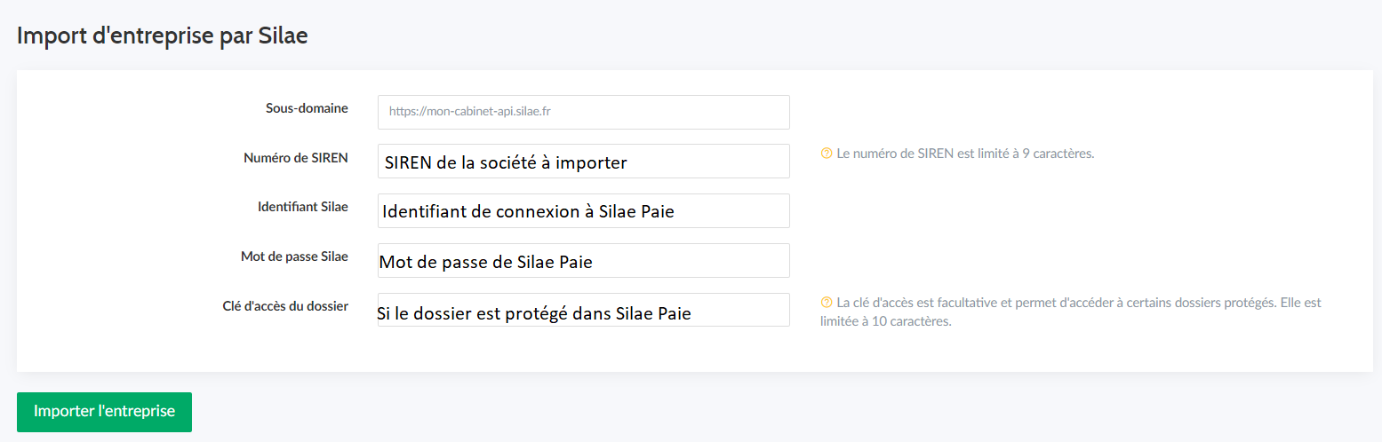Select the Numéro de SIREN input field

coord(583,162)
